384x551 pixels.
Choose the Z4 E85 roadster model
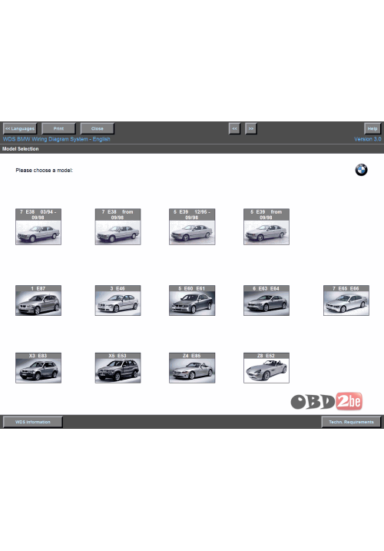click(x=192, y=368)
